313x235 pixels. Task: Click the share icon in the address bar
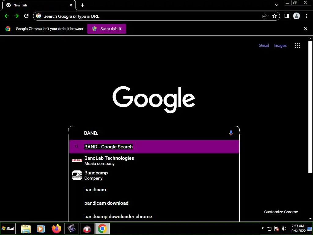coord(265,16)
